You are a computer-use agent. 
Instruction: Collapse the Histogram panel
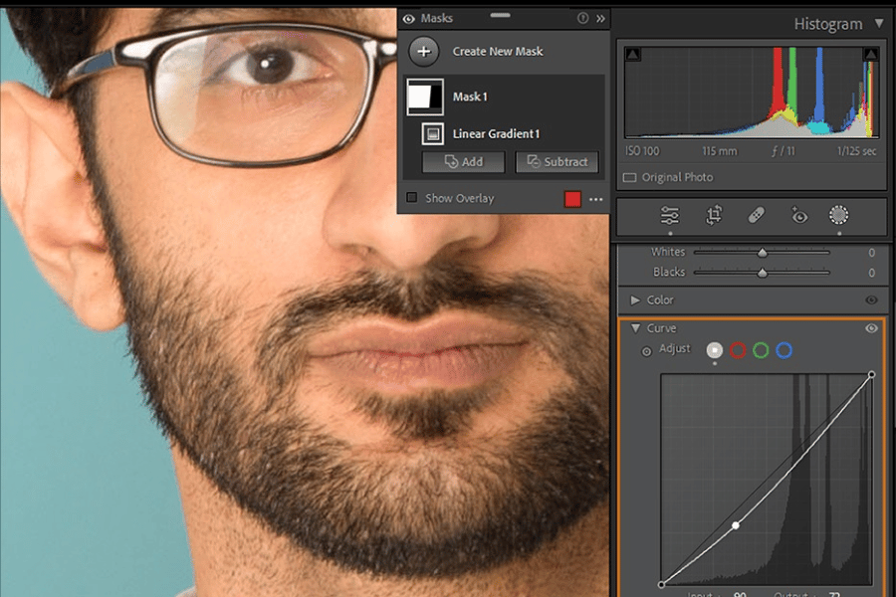click(x=878, y=23)
